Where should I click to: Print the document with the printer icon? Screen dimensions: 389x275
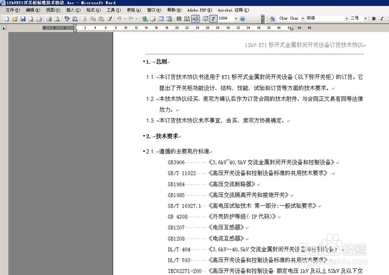(49, 19)
